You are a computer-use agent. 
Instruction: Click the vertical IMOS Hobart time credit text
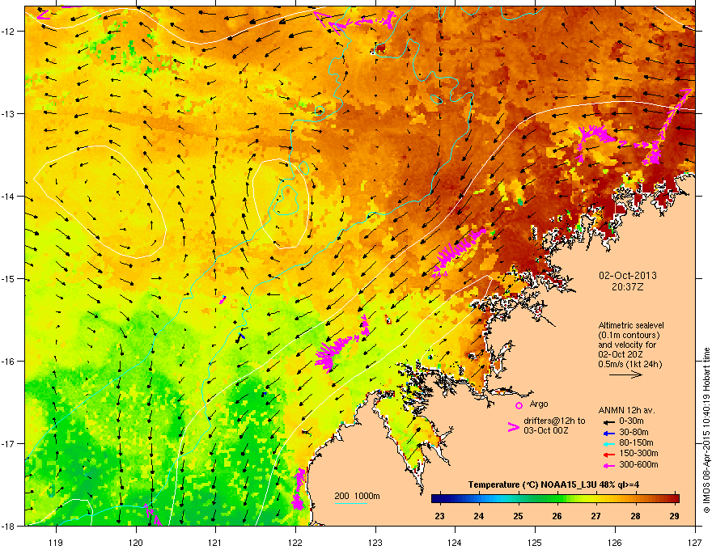tap(706, 430)
